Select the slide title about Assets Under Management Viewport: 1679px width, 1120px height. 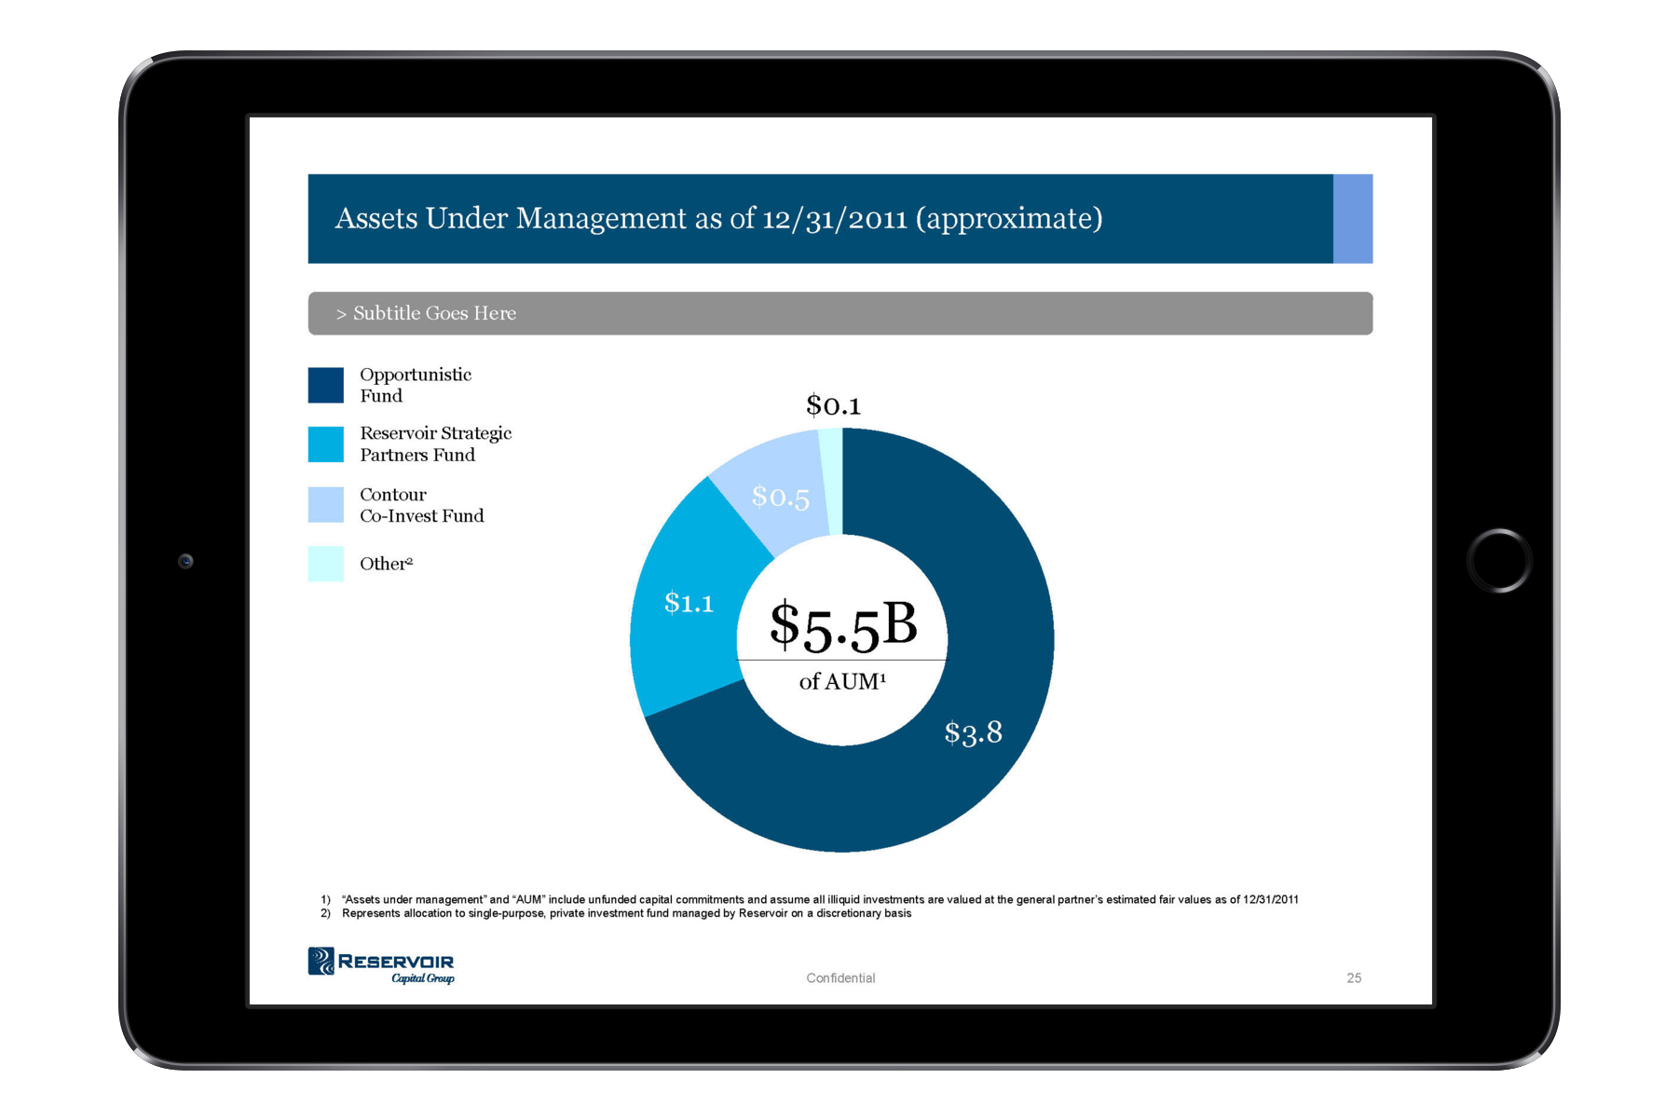pyautogui.click(x=718, y=218)
